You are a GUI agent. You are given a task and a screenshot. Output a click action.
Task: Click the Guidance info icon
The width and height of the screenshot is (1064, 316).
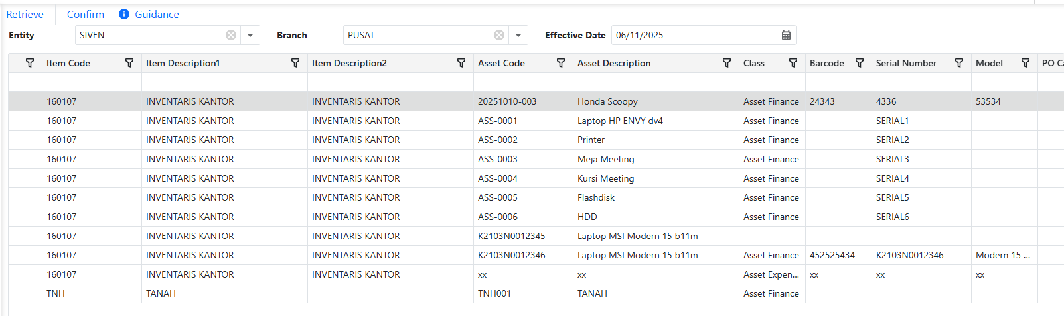124,14
